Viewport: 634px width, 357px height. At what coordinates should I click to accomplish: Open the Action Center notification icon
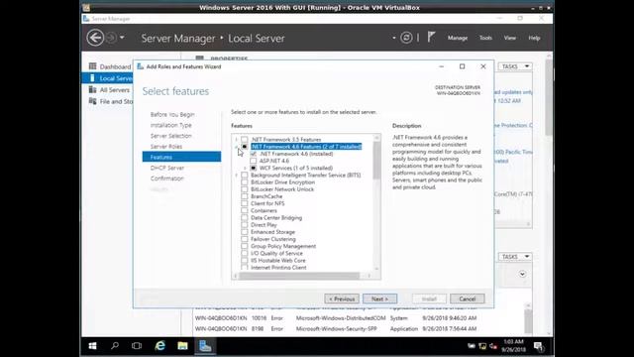539,346
